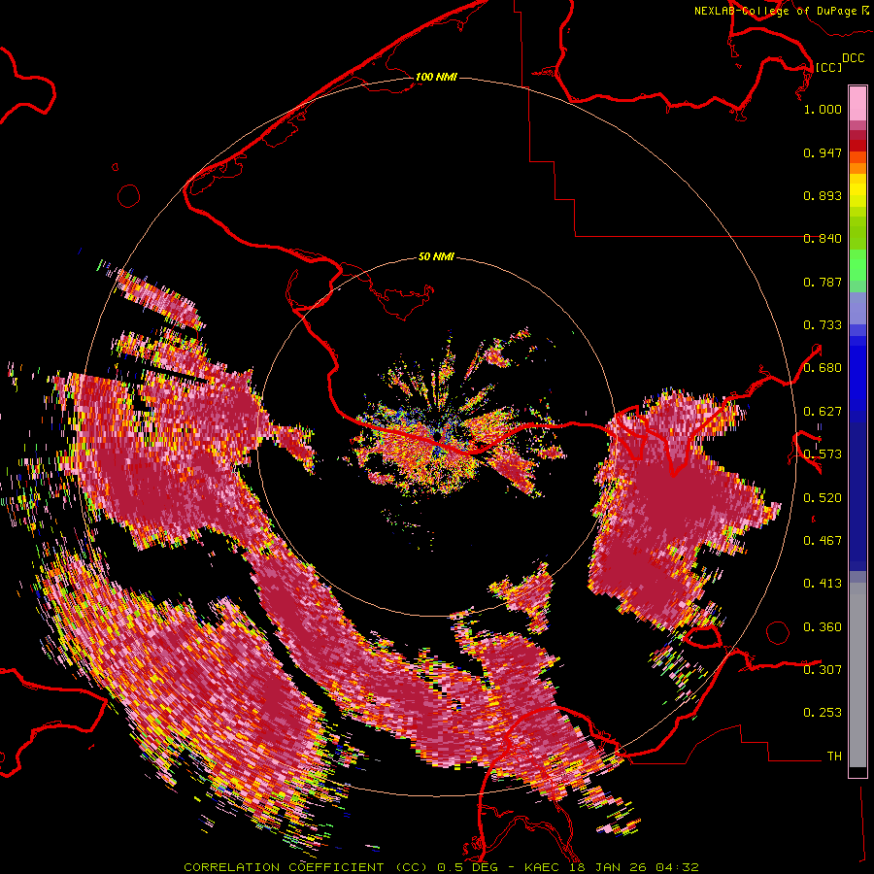Select the 0.413 scale value
This screenshot has height=874, width=874.
823,584
